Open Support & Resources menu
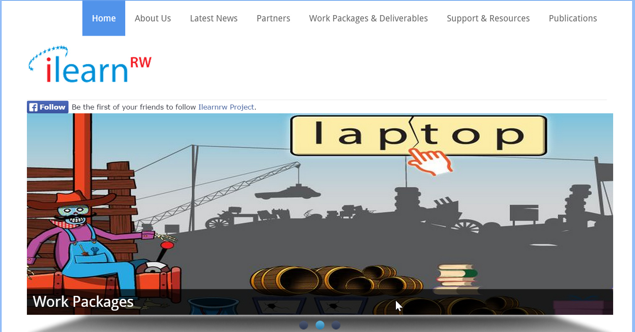635x332 pixels. (x=488, y=18)
